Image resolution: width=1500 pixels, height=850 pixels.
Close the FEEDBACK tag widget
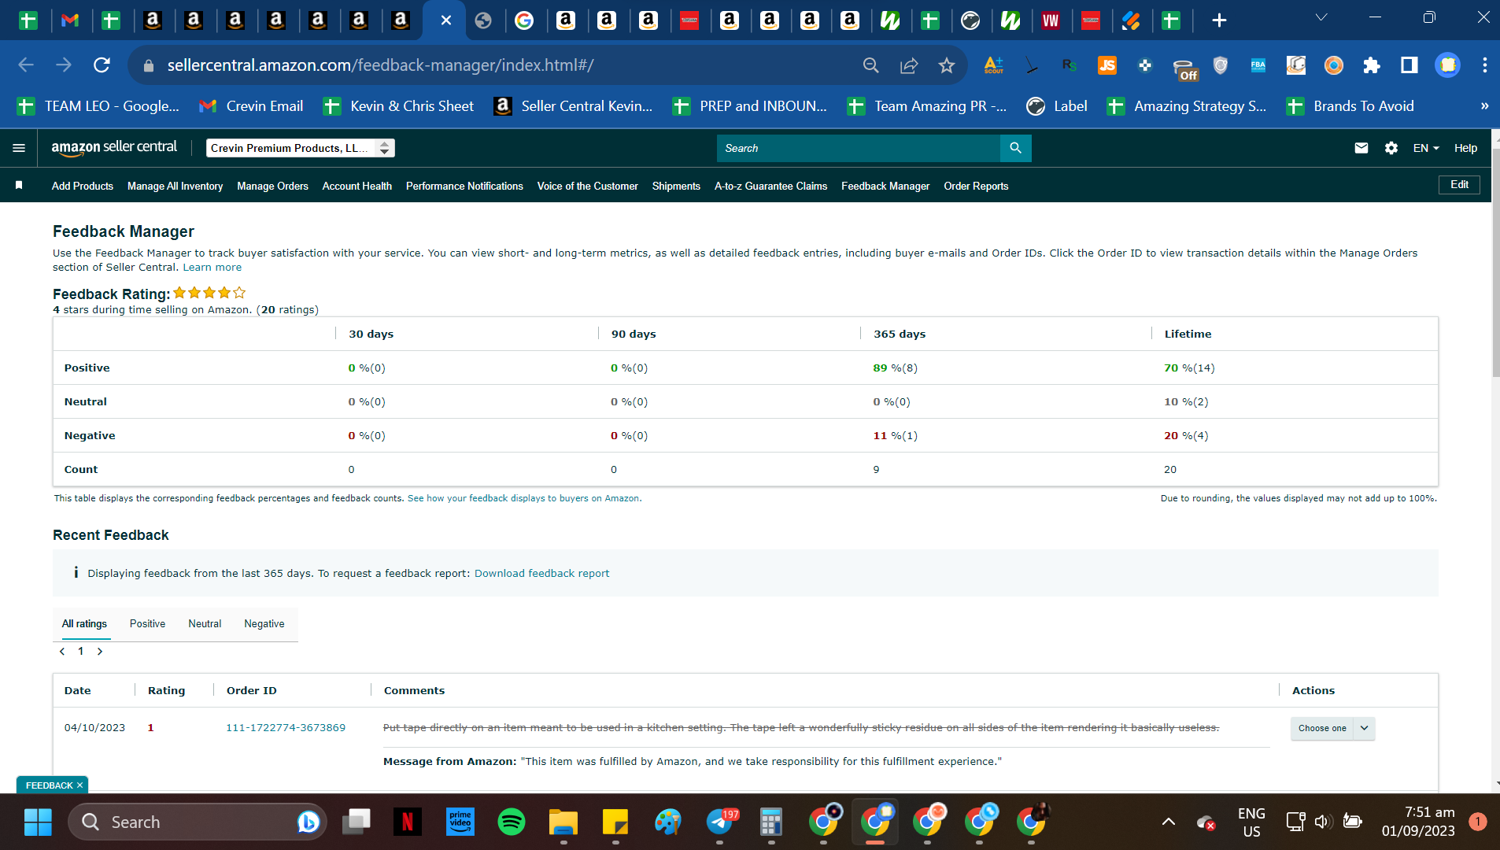coord(79,785)
